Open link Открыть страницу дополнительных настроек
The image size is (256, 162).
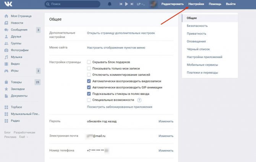(x=121, y=33)
